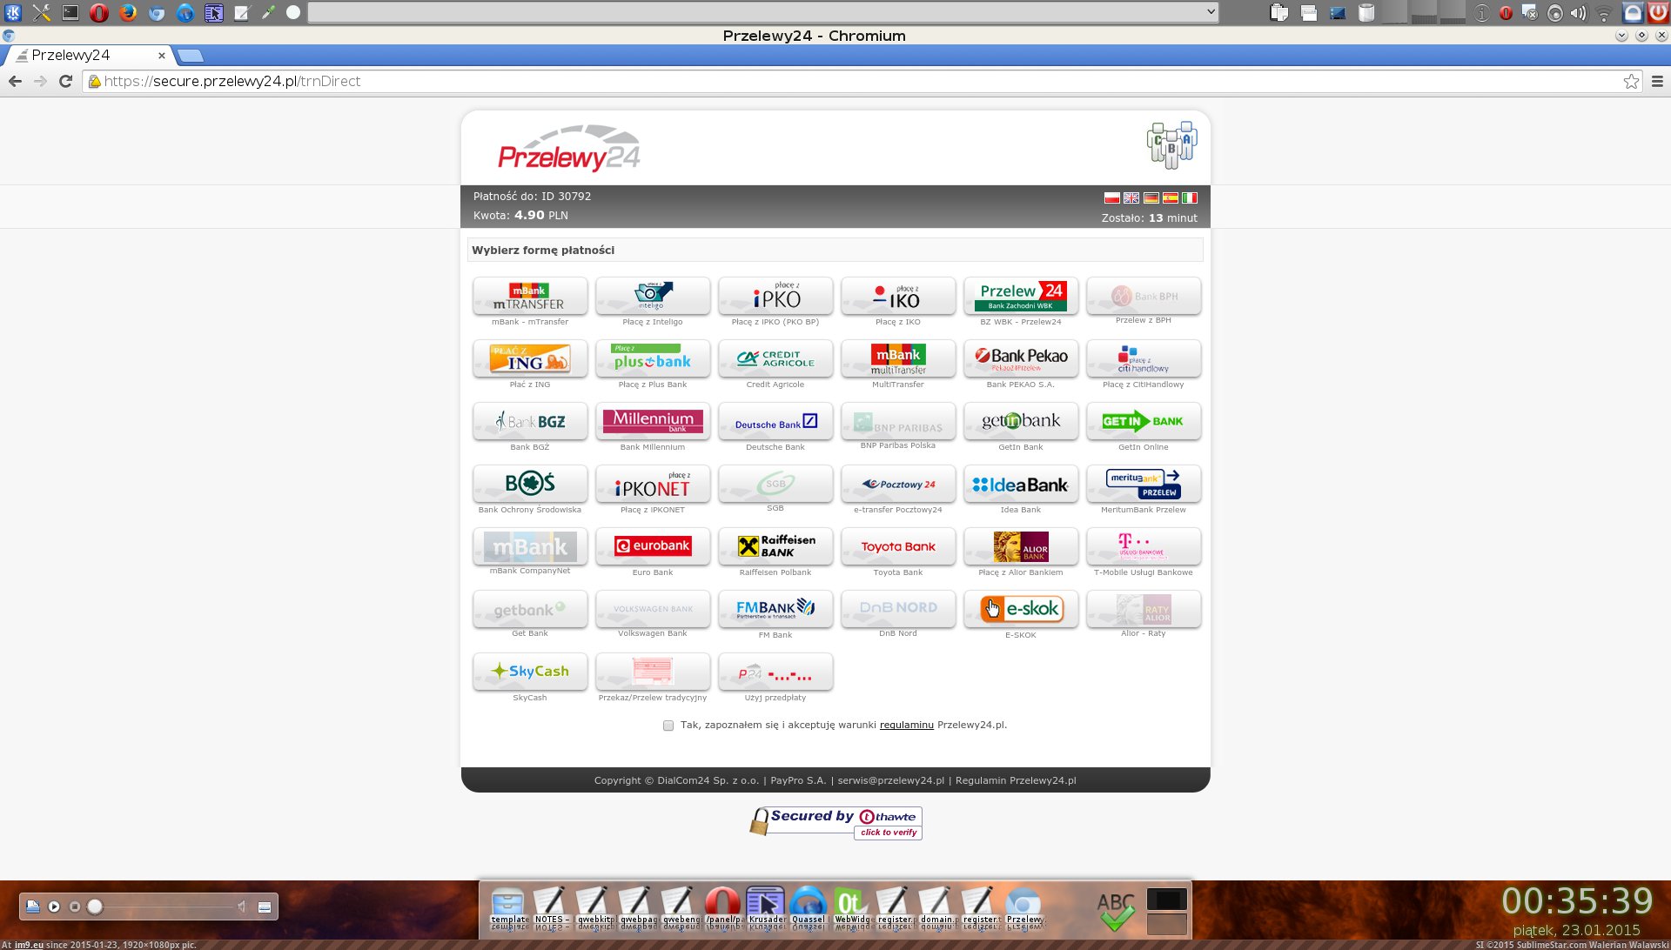Expand the top panel combo box arrow
Viewport: 1671px width, 950px height.
tap(1210, 12)
